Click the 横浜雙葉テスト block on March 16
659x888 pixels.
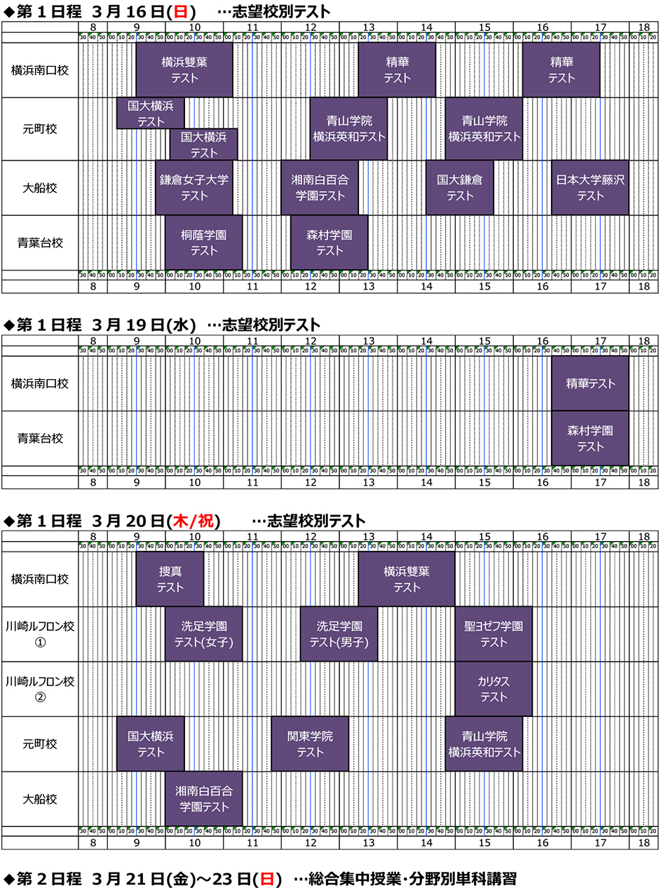click(184, 70)
